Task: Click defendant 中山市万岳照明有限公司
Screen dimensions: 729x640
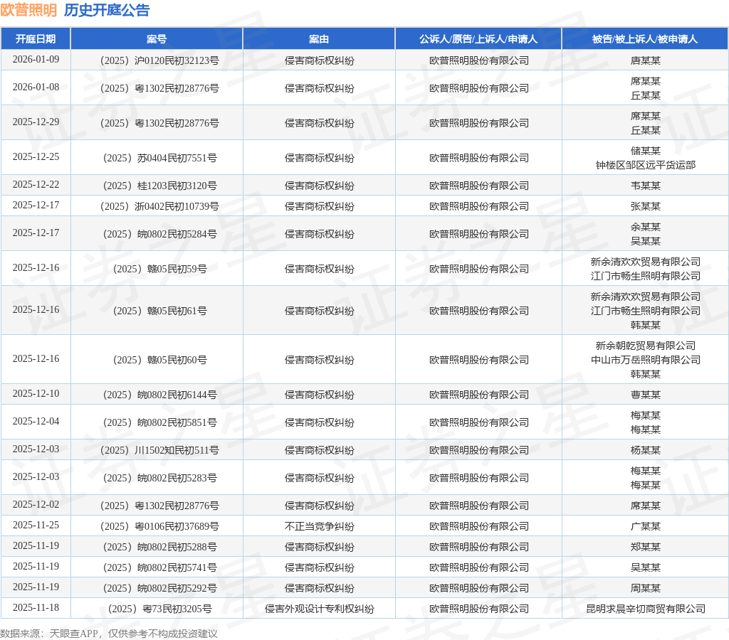Action: 645,360
